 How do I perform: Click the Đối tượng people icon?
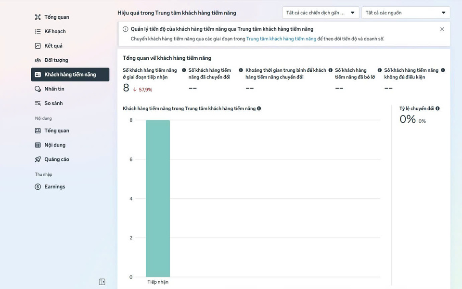click(x=38, y=60)
